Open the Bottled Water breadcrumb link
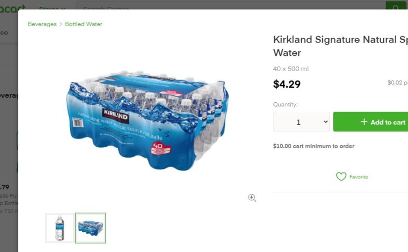 tap(84, 24)
